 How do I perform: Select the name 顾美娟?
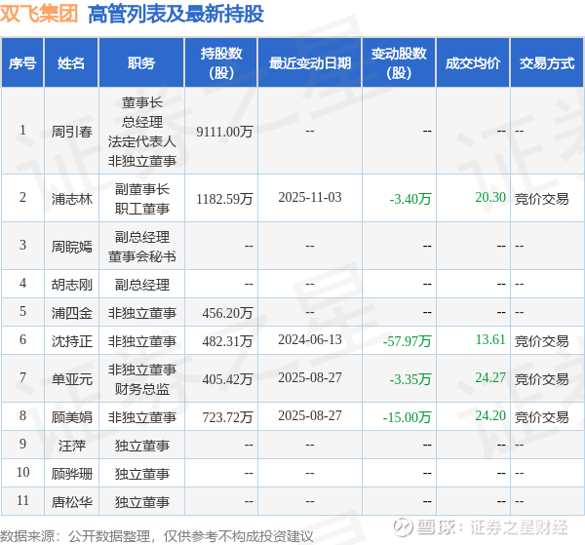click(71, 417)
